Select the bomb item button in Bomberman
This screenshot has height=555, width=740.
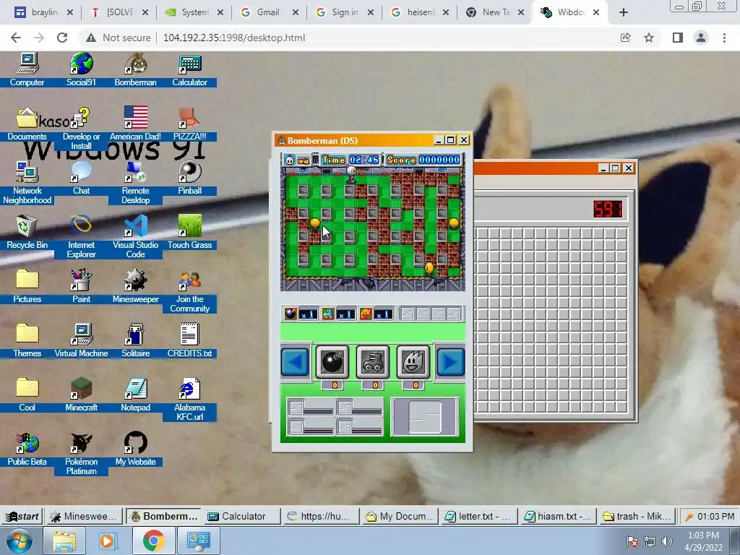point(332,362)
